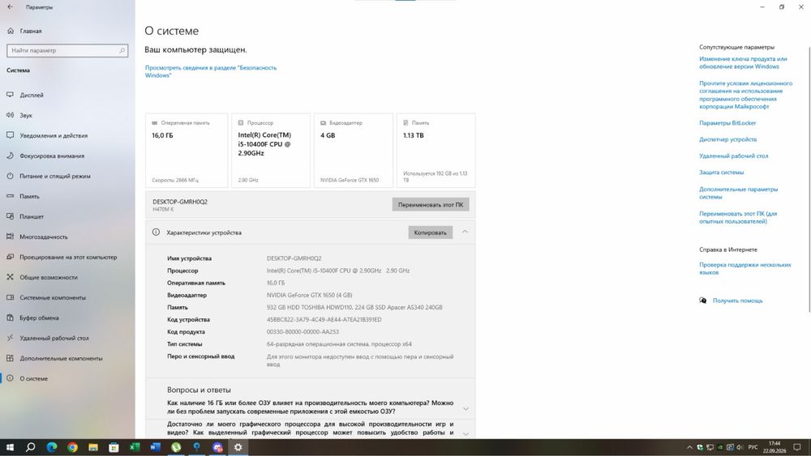Screen dimensions: 811x456
Task: Go back with the arrow in Settings header
Action: 10,6
